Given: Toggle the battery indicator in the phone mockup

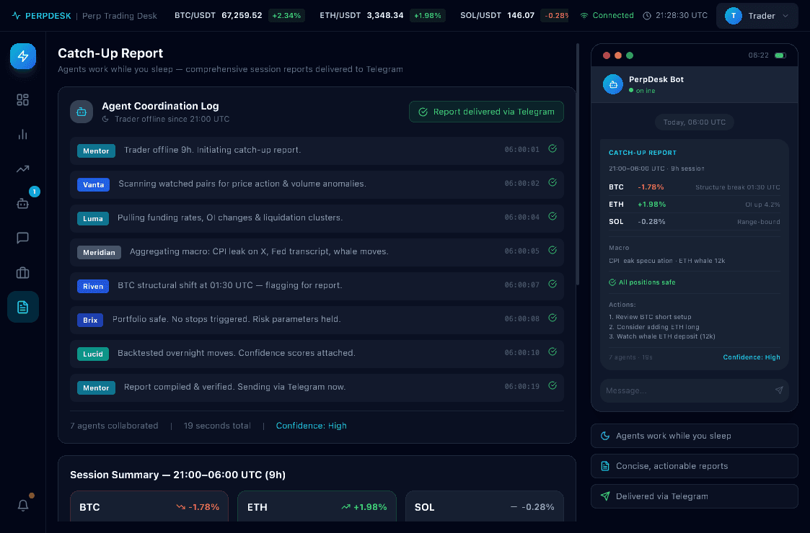Looking at the screenshot, I should point(780,55).
